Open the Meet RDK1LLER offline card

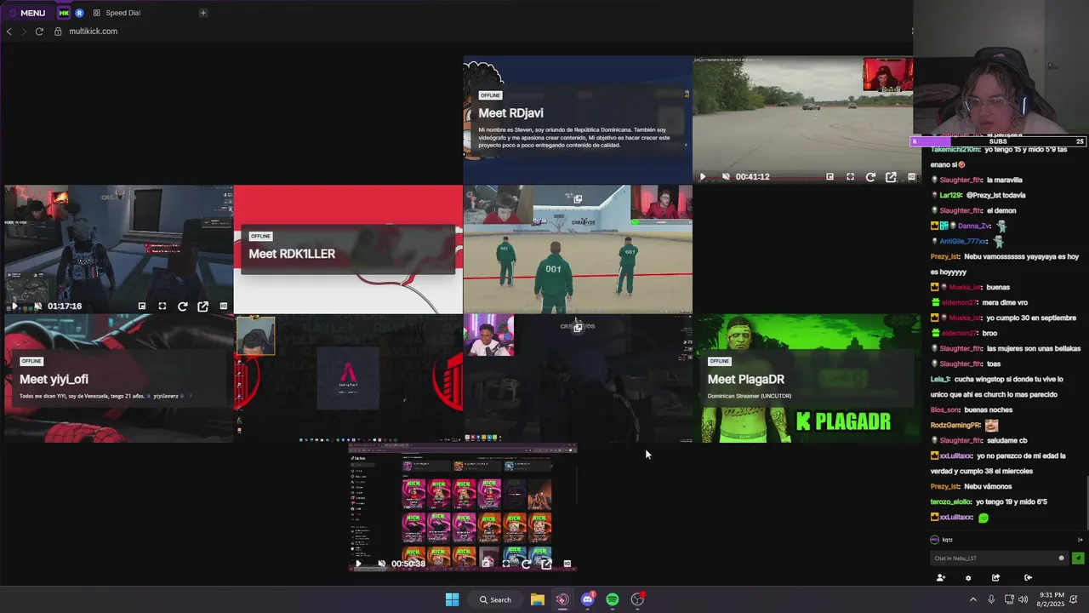coord(348,249)
